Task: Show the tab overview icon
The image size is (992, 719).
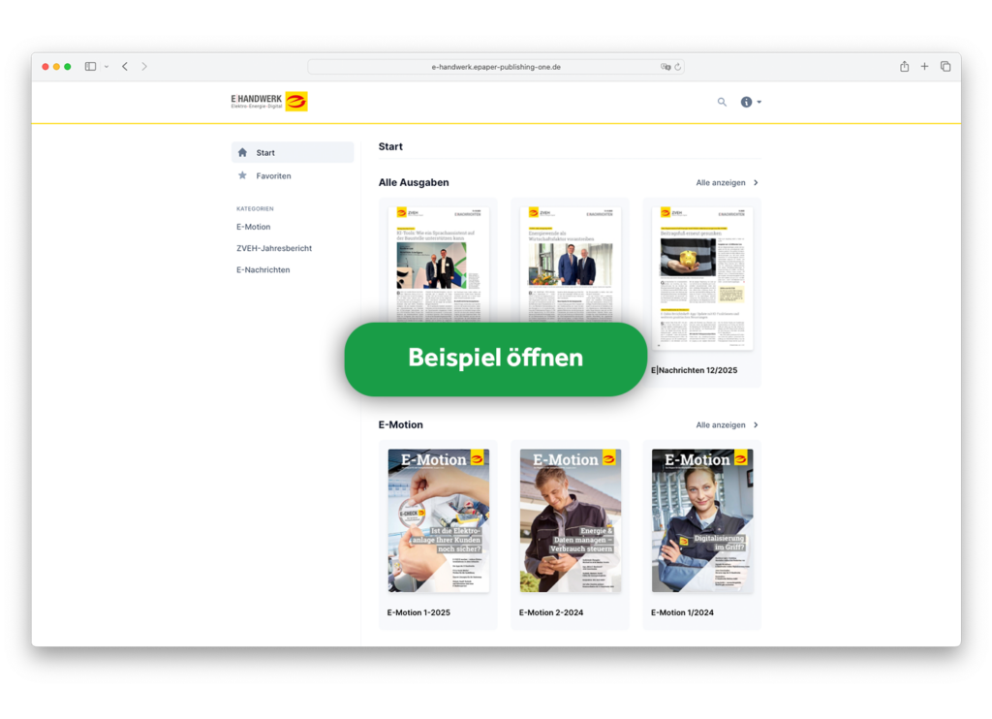Action: pyautogui.click(x=945, y=67)
